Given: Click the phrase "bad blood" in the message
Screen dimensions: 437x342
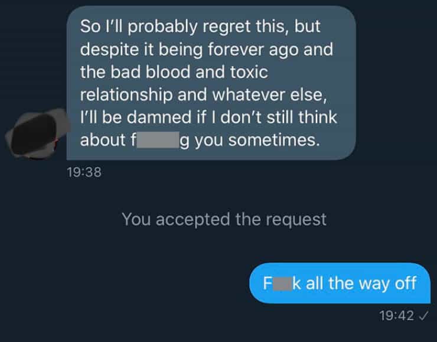Looking at the screenshot, I should click(x=155, y=73).
